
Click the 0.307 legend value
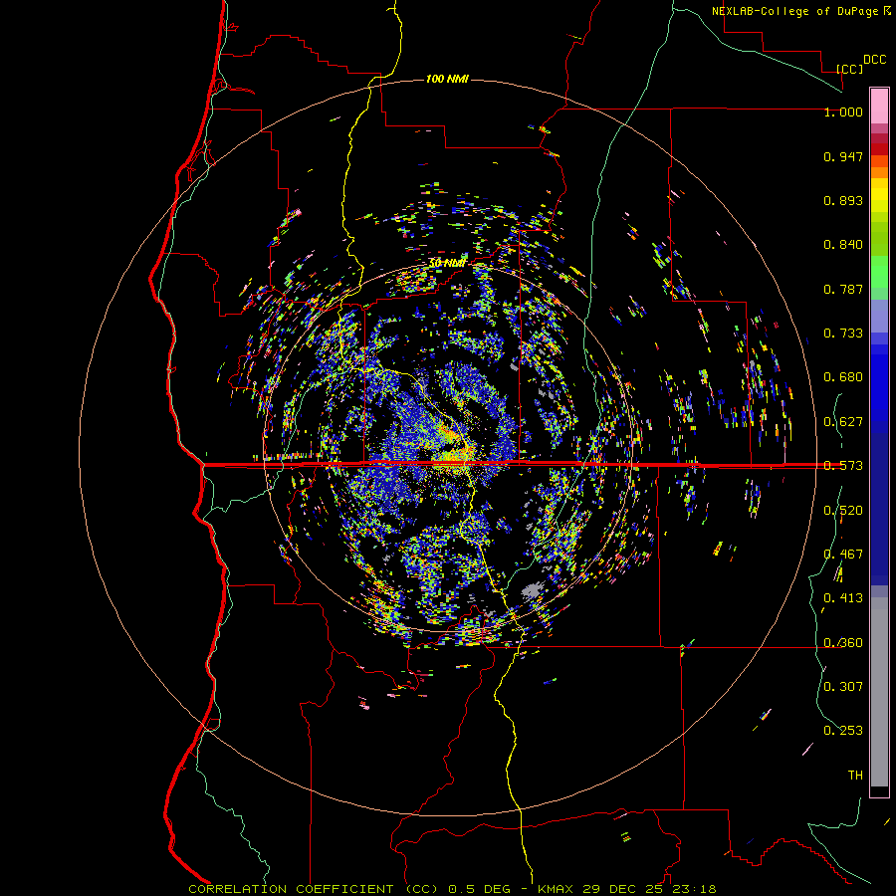(x=843, y=687)
